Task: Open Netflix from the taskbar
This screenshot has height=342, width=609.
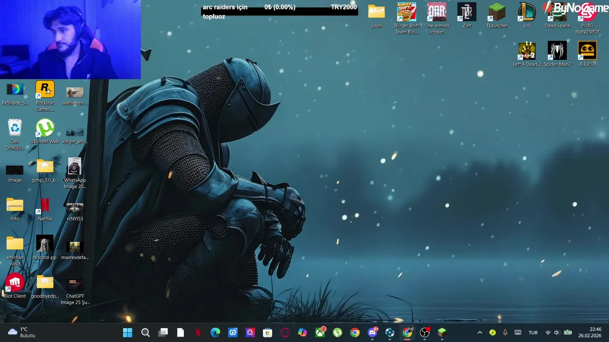Action: (198, 332)
